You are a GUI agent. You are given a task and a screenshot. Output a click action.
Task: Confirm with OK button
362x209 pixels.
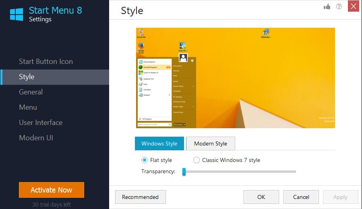tap(261, 197)
